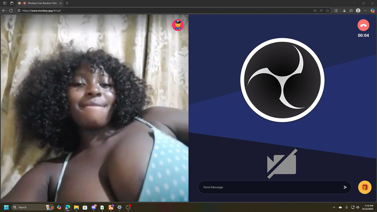Switch to Microsoft Edge on the taskbar
Image resolution: width=377 pixels, height=212 pixels.
67,207
